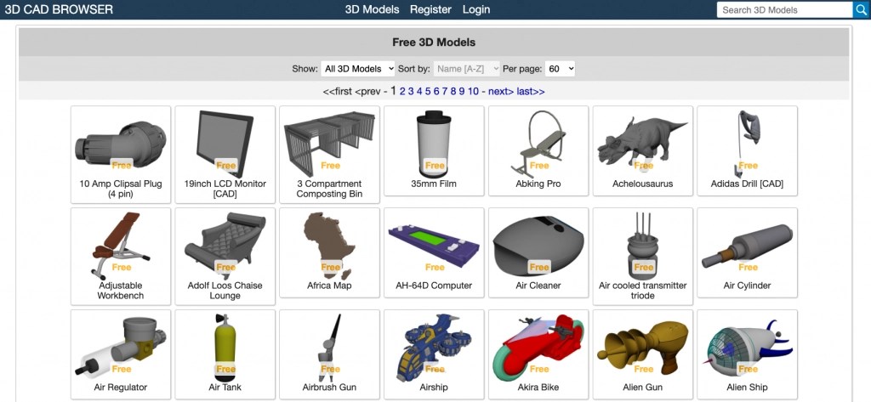Open the Air Cleaner model image
The height and width of the screenshot is (402, 871).
[x=538, y=244]
